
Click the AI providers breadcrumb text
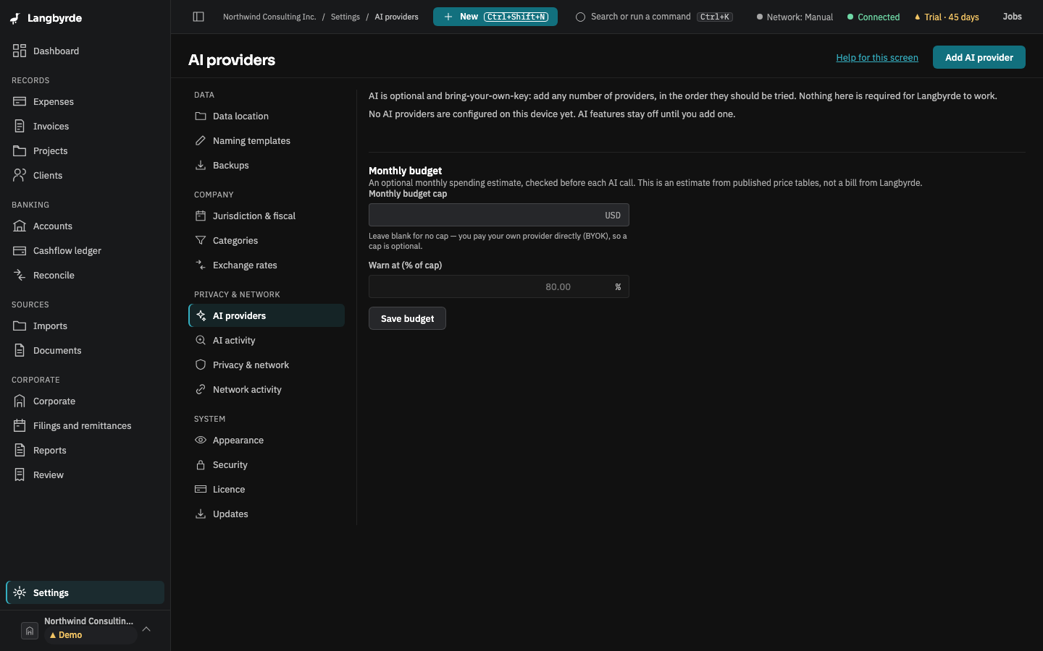pos(396,17)
